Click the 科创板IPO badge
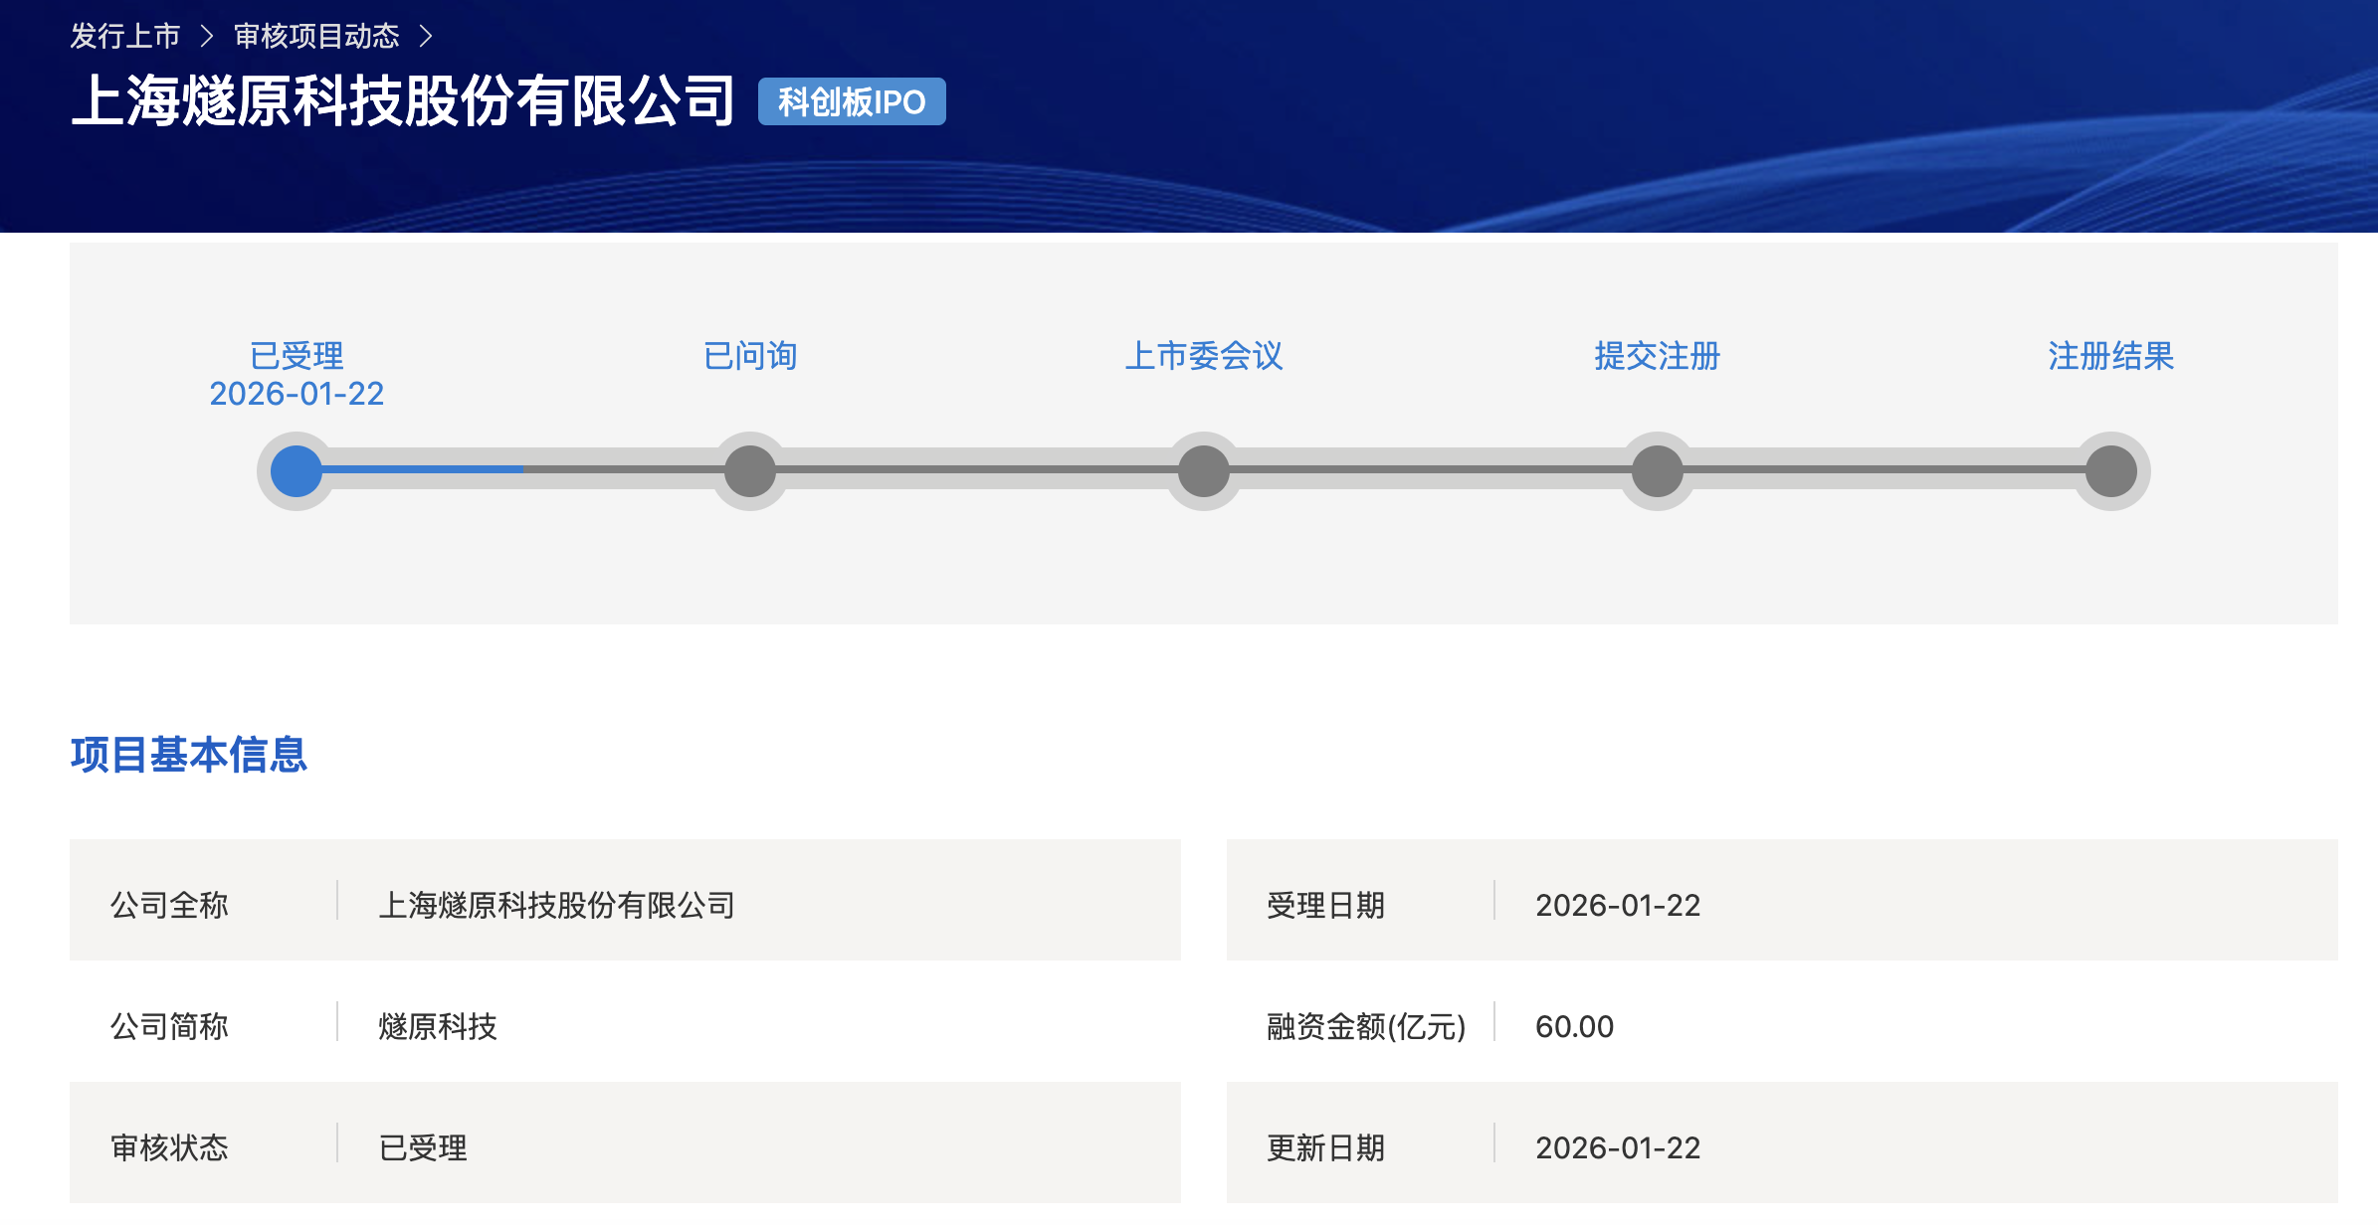Viewport: 2378px width, 1225px height. click(x=852, y=101)
